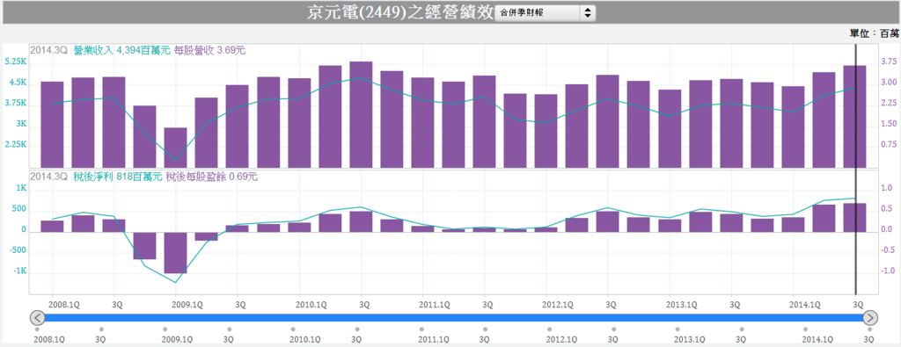The image size is (901, 347).
Task: Click the shortest revenue bar at 2009.1Q
Action: pyautogui.click(x=175, y=148)
